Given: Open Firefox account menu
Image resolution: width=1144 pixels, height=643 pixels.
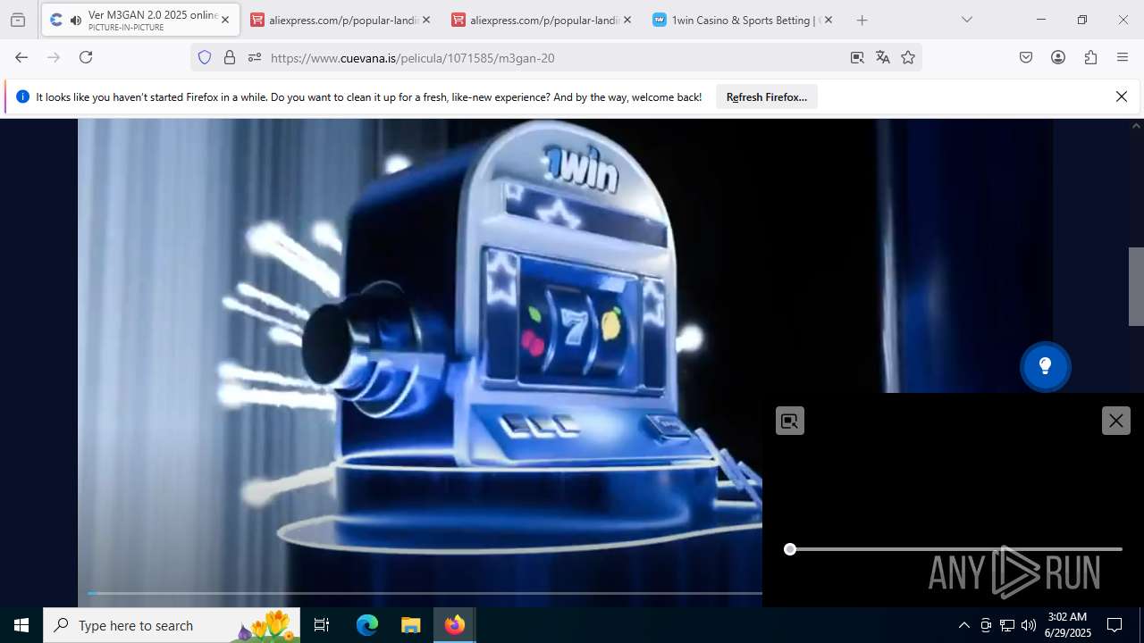Looking at the screenshot, I should 1058,57.
